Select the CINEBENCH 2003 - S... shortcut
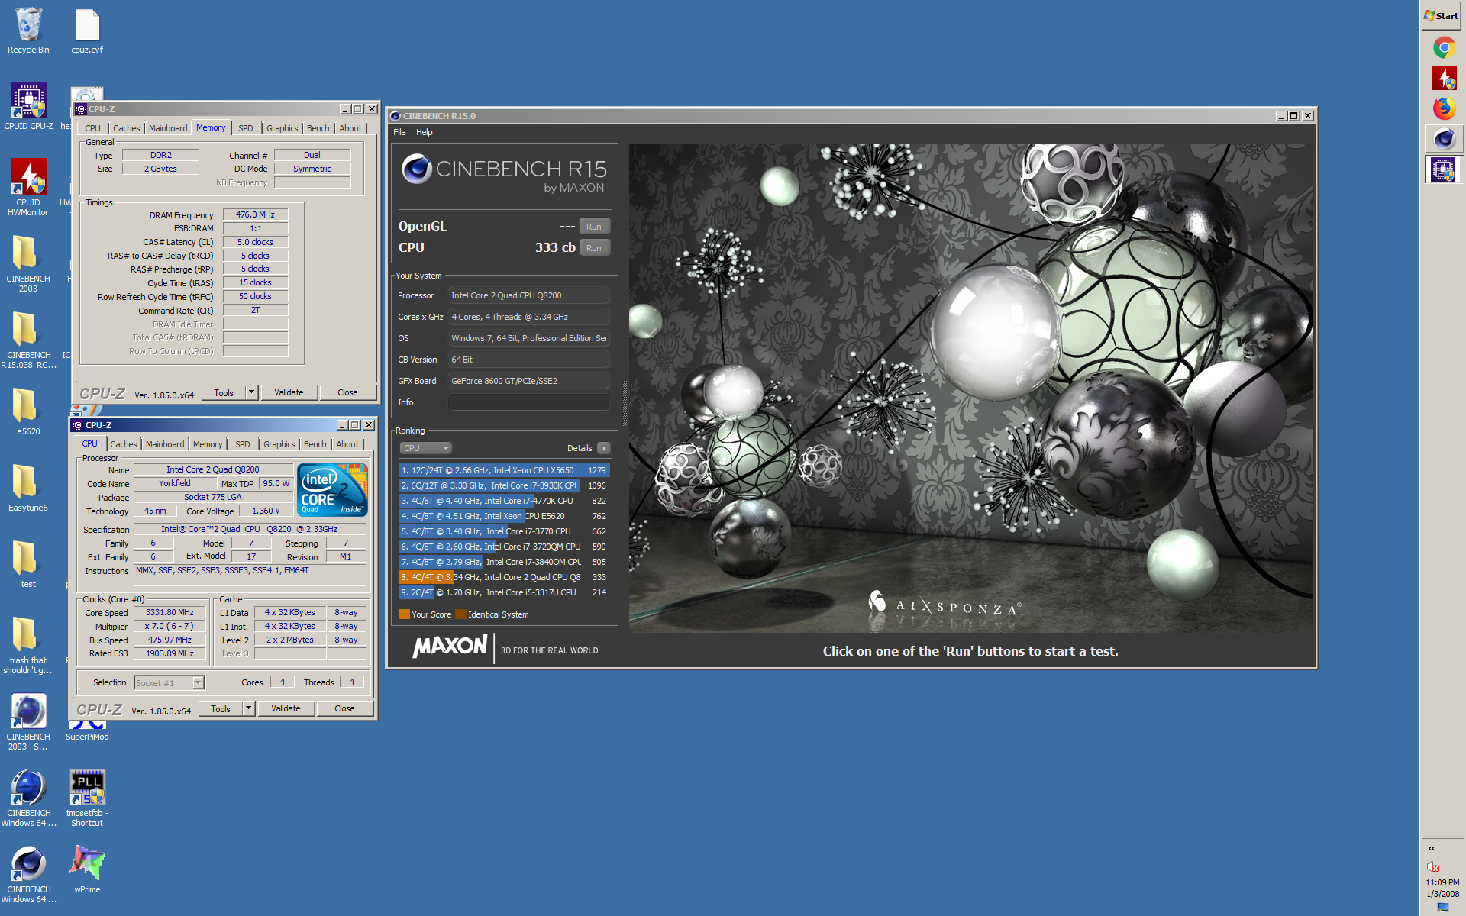 pyautogui.click(x=28, y=722)
